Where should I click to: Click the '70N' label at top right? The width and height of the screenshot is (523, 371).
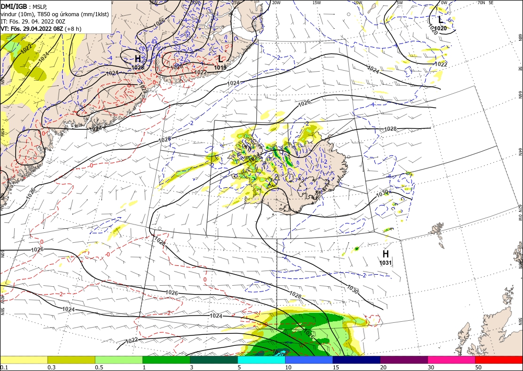[481, 3]
